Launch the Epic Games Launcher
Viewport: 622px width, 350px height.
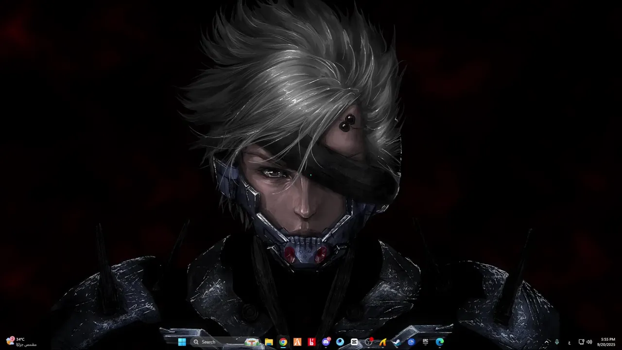coord(426,342)
